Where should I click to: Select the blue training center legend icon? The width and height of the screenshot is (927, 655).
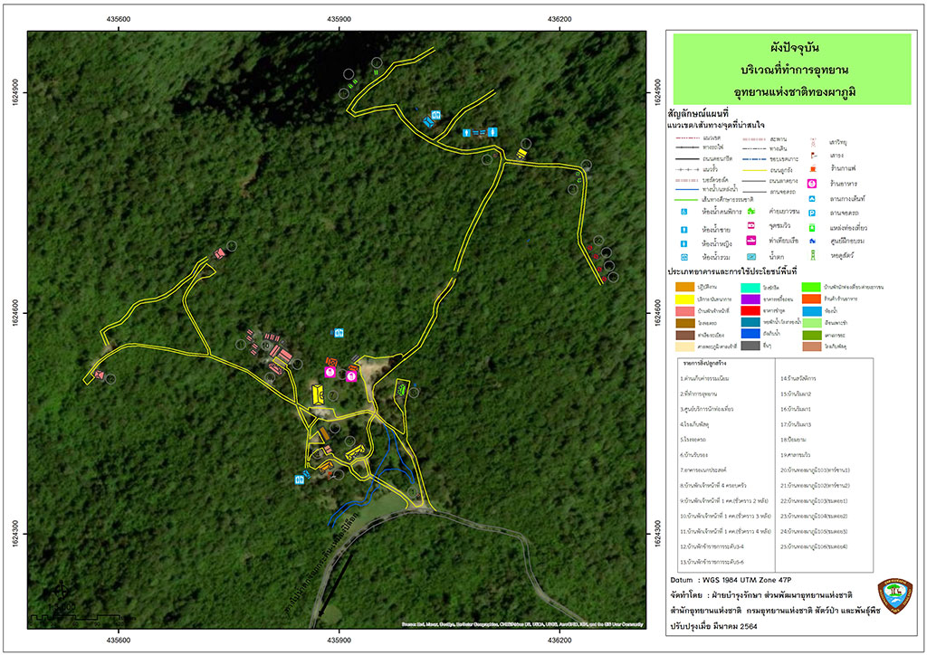[x=812, y=241]
